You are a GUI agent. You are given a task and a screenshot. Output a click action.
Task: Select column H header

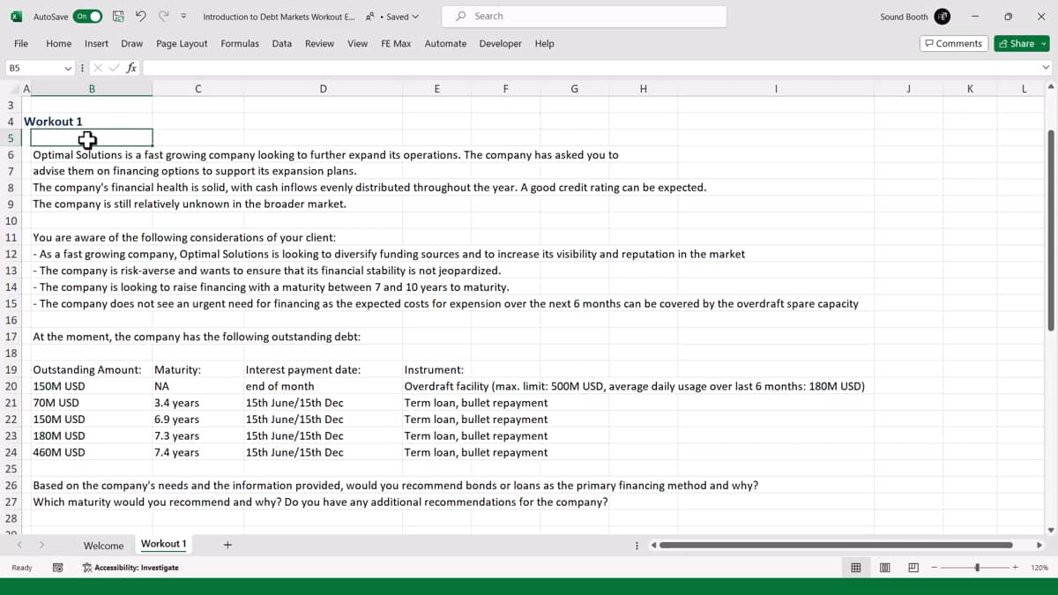643,88
